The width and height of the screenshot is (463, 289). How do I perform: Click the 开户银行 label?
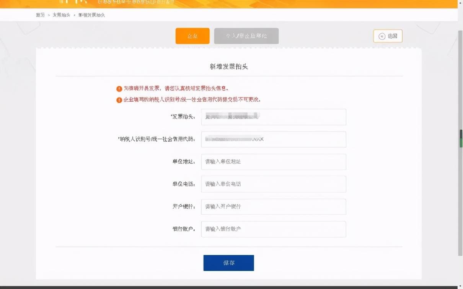click(x=184, y=206)
